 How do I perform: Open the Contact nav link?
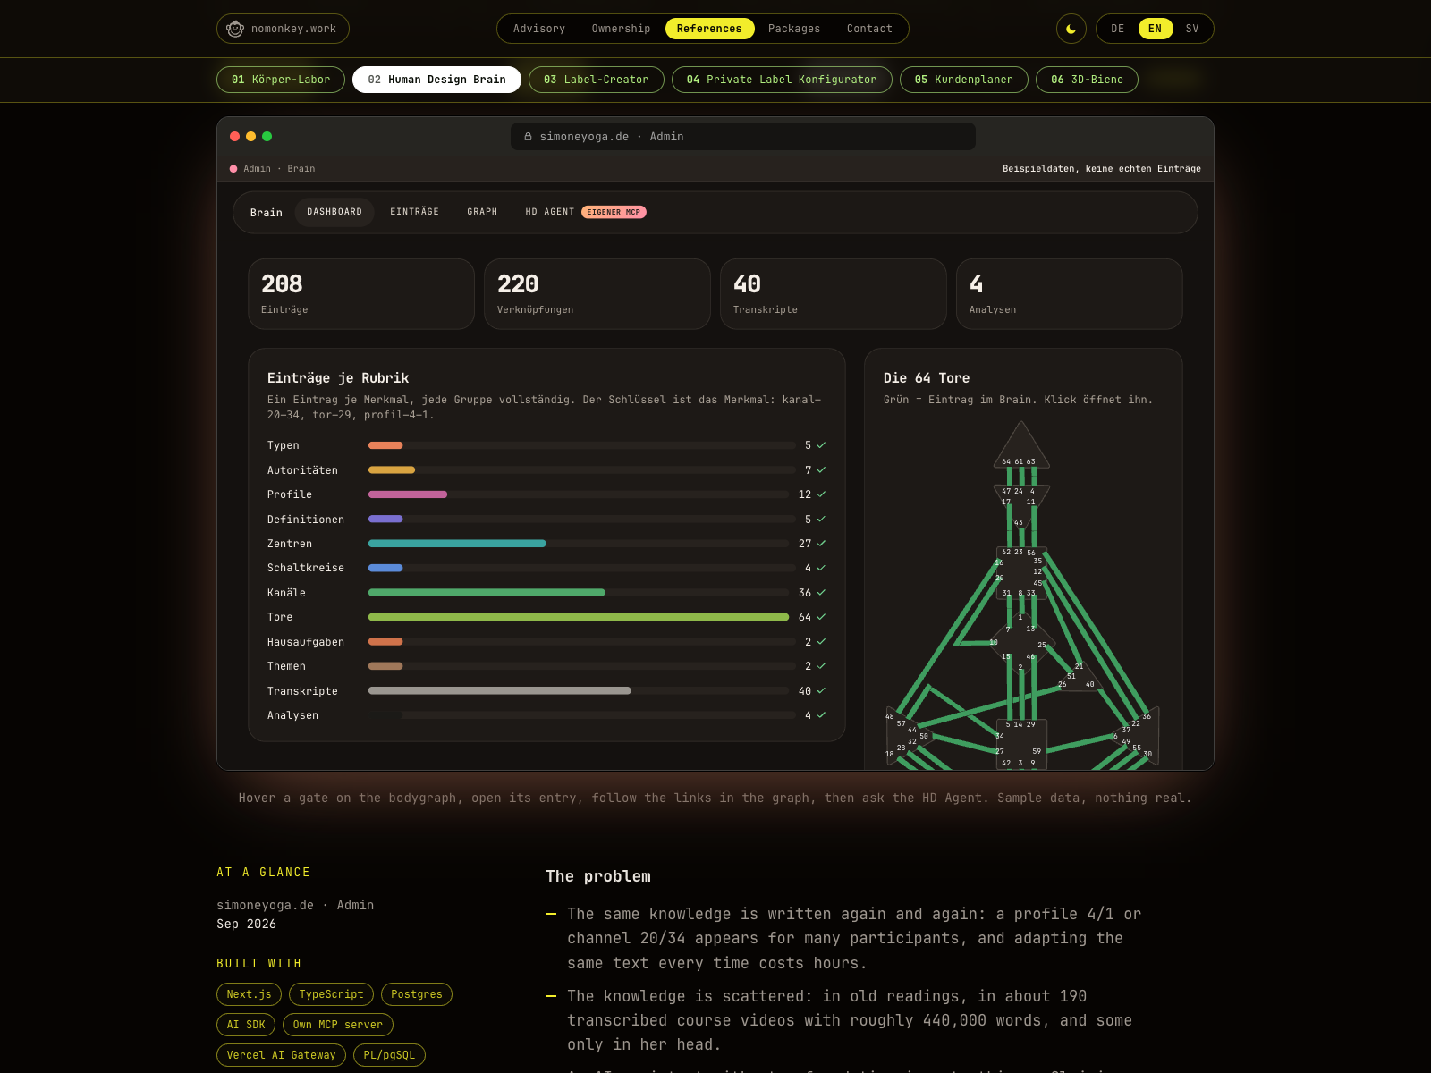pyautogui.click(x=869, y=29)
